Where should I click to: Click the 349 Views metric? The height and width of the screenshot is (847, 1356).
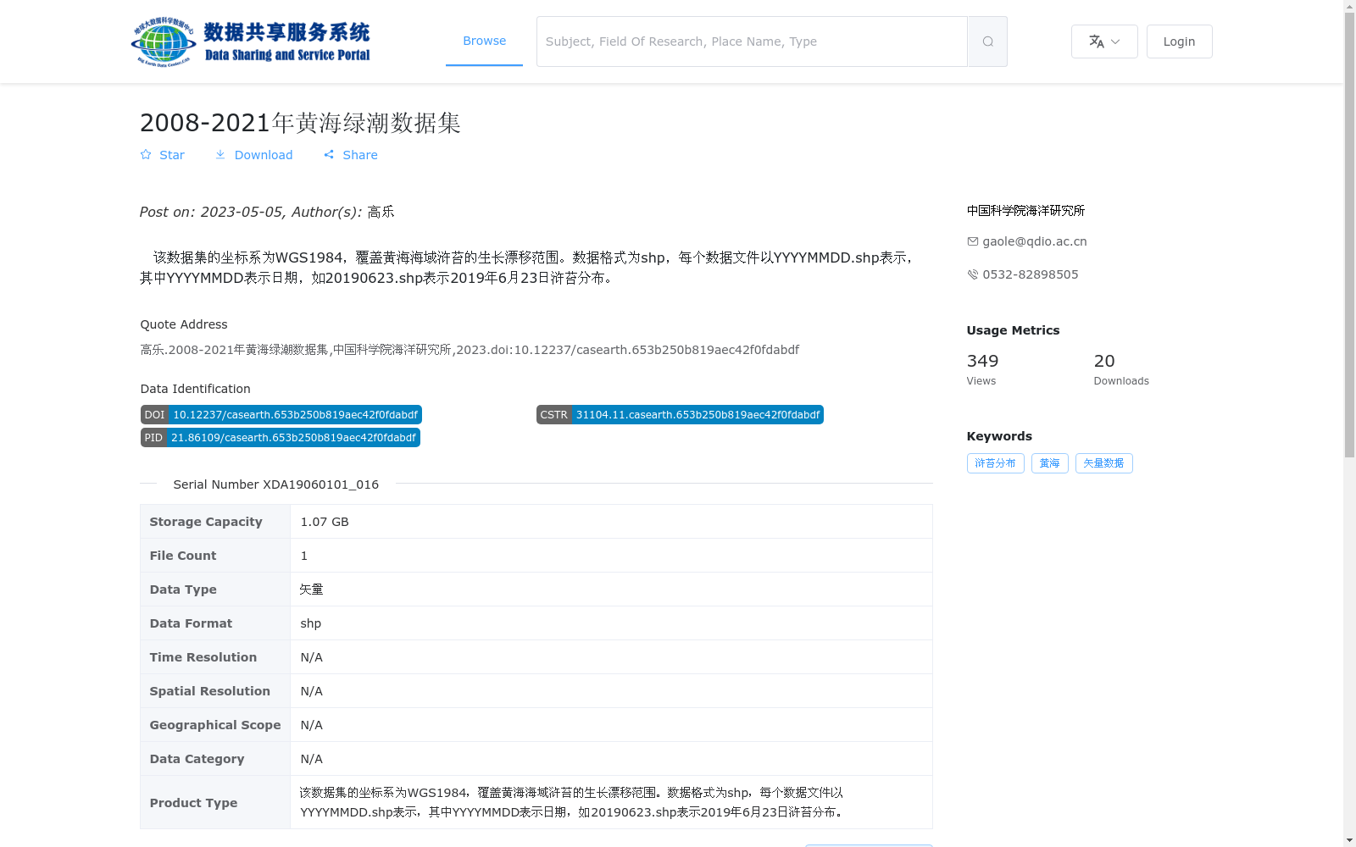click(982, 369)
